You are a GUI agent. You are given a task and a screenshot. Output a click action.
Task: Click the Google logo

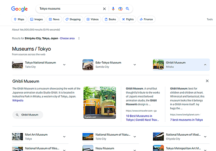point(20,9)
